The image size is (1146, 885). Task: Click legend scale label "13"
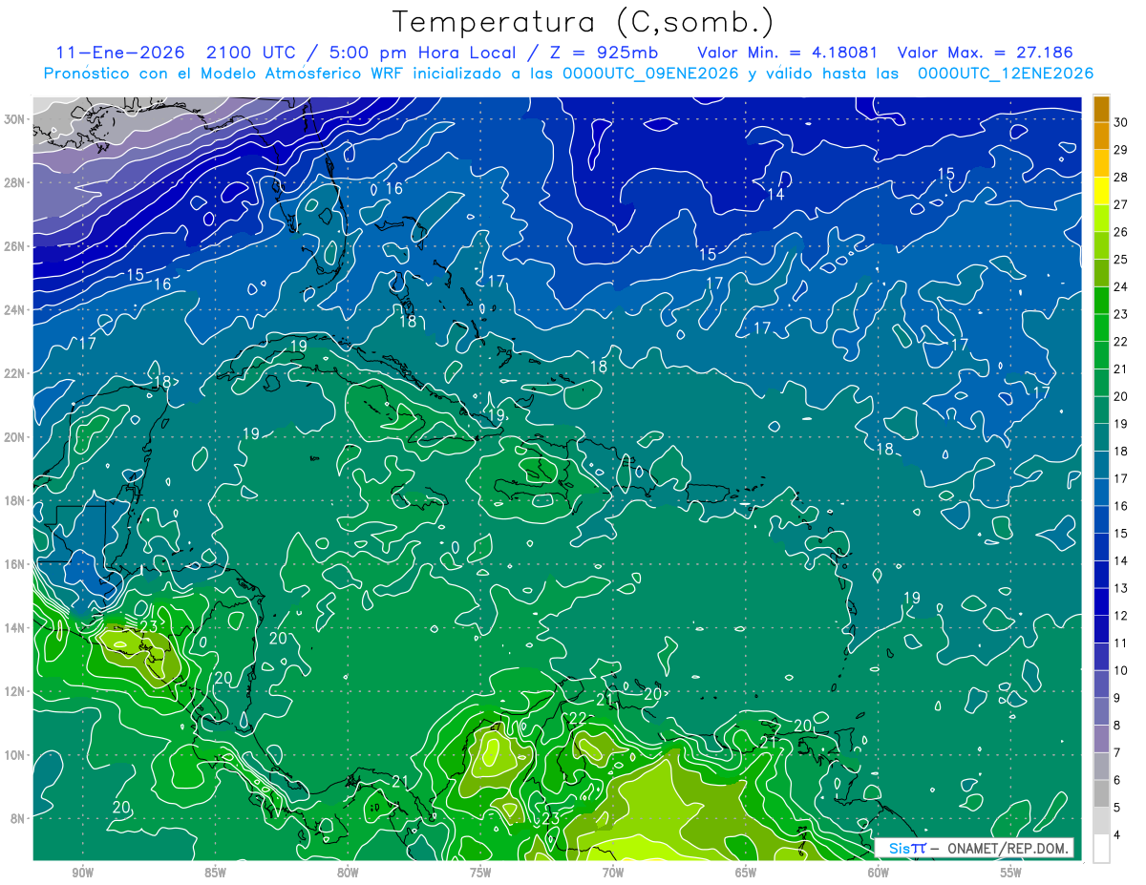click(x=1121, y=588)
